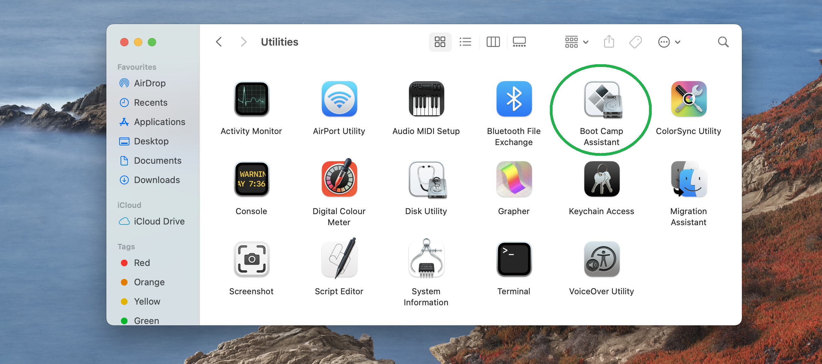Select the ColorSync Utility icon
Viewport: 822px width, 364px height.
[x=689, y=99]
